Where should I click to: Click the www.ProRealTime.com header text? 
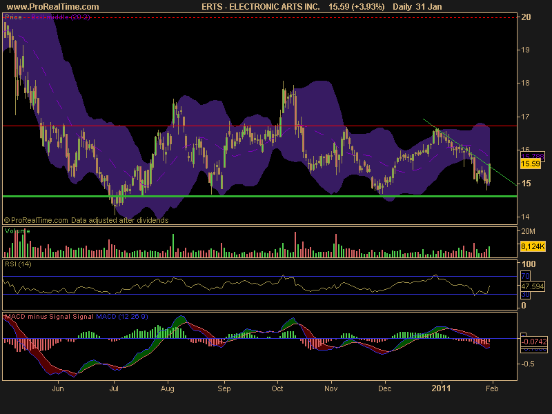[53, 7]
